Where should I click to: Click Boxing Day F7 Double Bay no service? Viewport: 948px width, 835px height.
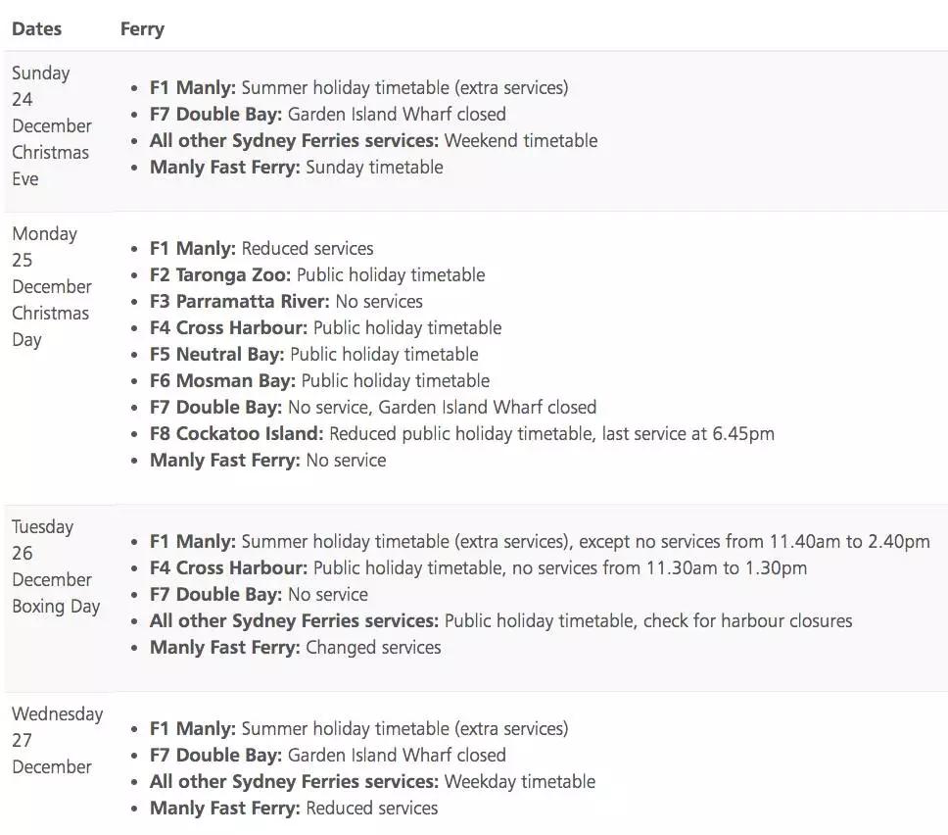pos(259,595)
